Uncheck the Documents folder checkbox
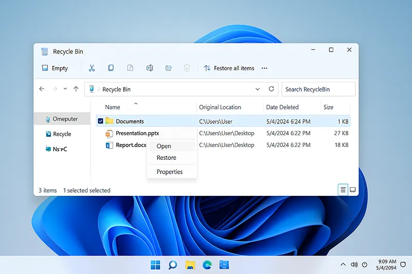This screenshot has height=274, width=412. [100, 121]
